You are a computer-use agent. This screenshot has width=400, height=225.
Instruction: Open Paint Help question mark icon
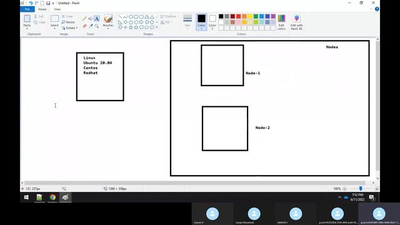click(377, 9)
